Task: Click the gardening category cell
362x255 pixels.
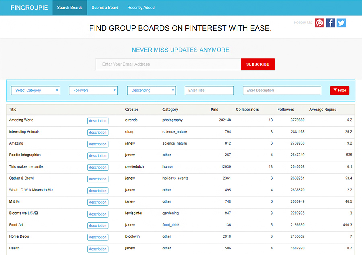Action: 171,213
